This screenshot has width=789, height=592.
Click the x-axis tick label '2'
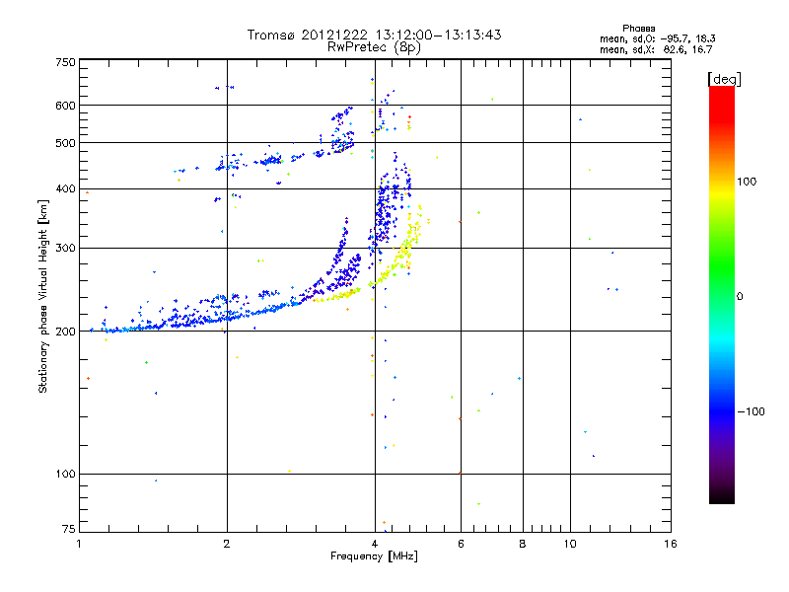227,544
